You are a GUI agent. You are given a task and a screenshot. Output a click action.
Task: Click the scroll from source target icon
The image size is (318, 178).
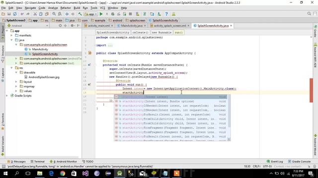point(60,26)
